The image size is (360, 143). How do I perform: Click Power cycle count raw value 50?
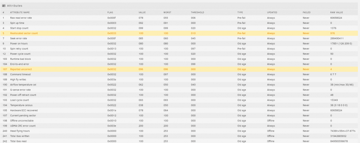332,54
